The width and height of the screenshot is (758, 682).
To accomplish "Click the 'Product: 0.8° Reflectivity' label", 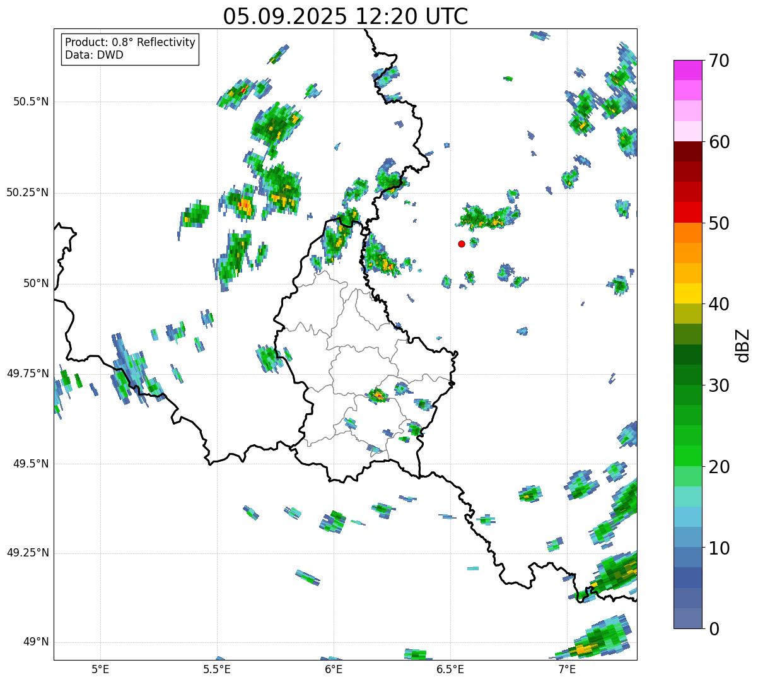I will tap(131, 42).
